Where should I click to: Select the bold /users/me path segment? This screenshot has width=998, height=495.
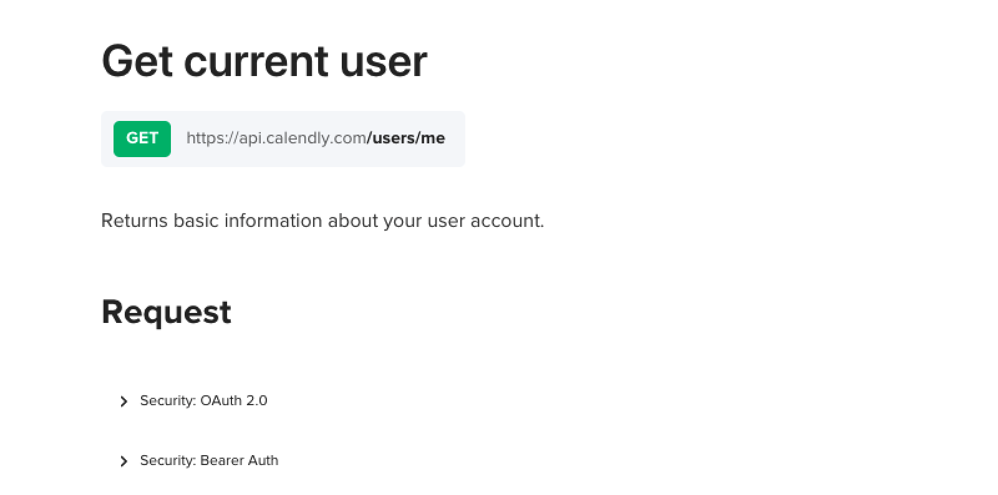pyautogui.click(x=408, y=138)
